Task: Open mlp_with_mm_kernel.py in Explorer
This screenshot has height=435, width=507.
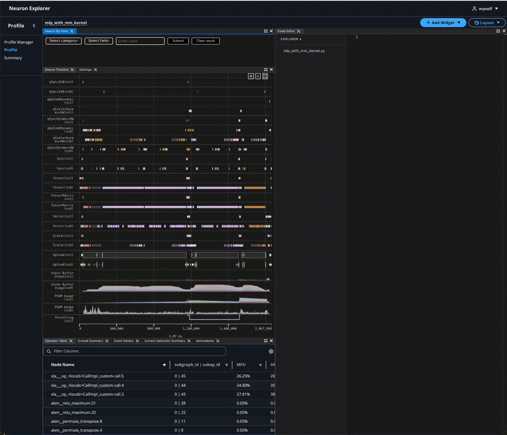Action: [304, 51]
